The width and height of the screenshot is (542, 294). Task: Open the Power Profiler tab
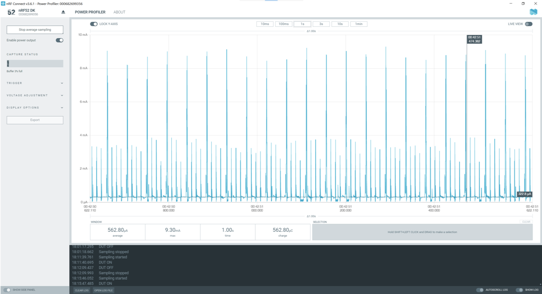(x=90, y=12)
